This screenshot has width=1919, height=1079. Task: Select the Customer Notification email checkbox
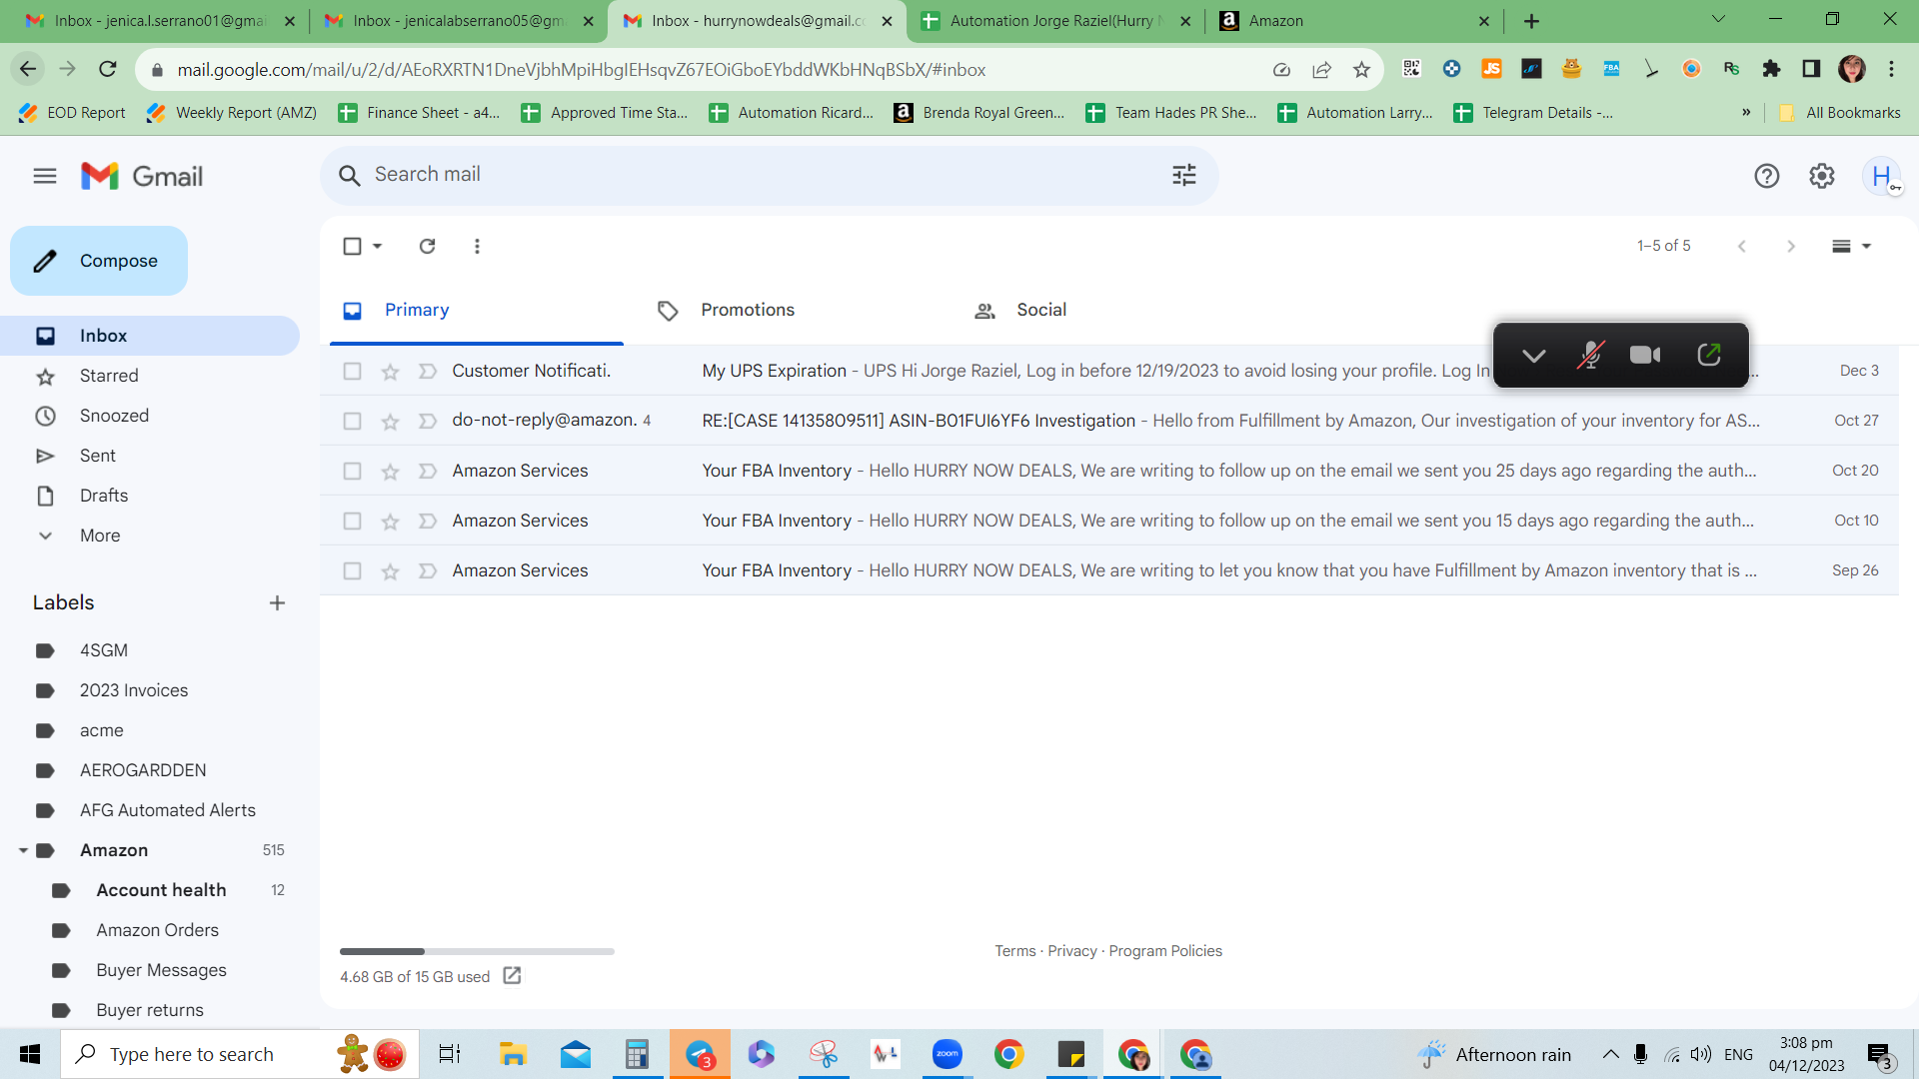click(352, 371)
